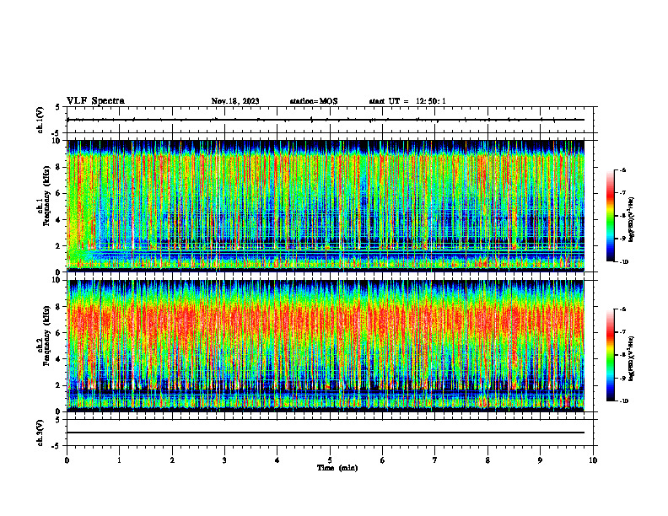This screenshot has height=516, width=668.
Task: Click the time axis tick label "9"
Action: [x=540, y=460]
